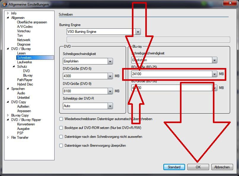Viewport: 239px width, 176px height.
Task: Open Vorschau settings page
Action: (x=24, y=31)
